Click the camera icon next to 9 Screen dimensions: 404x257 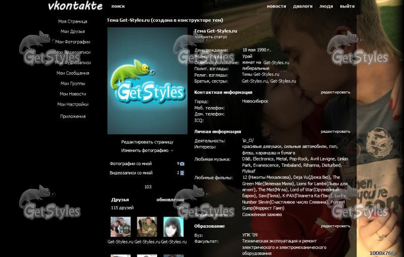182,164
